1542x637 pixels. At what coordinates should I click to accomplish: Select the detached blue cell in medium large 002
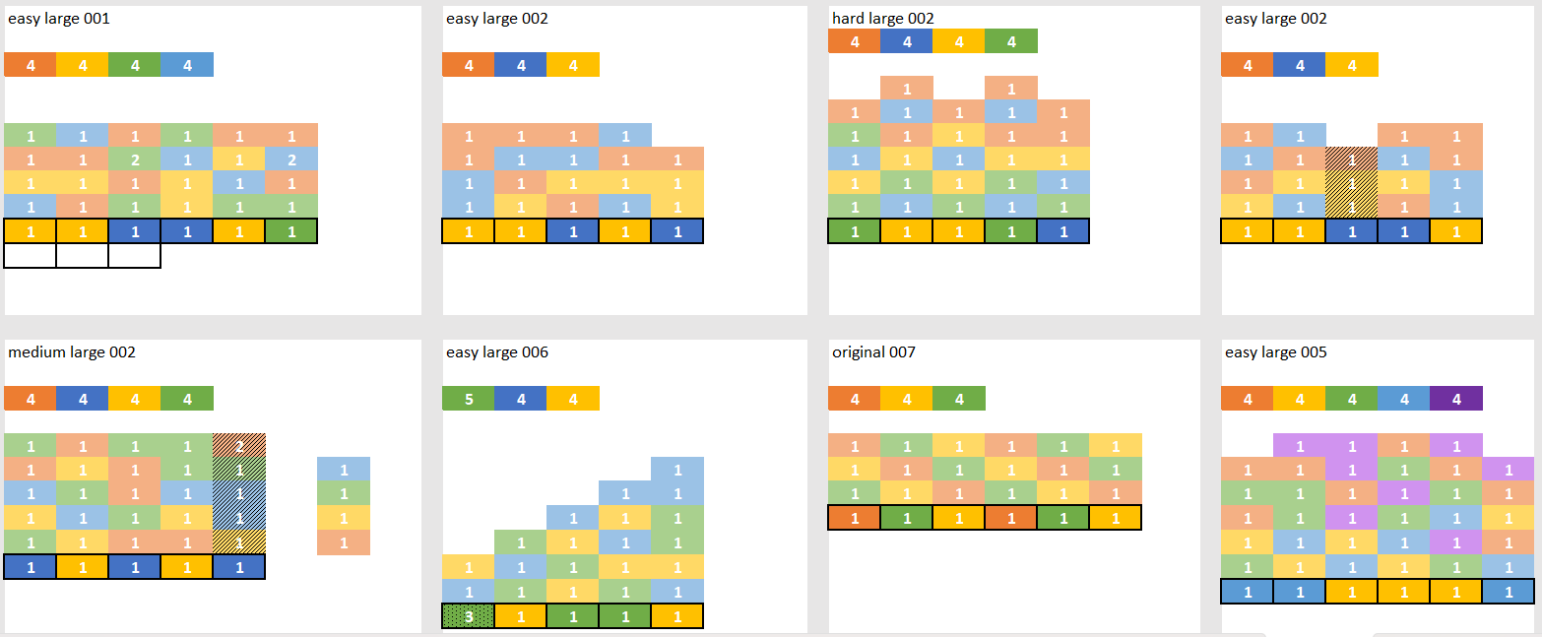[x=344, y=469]
